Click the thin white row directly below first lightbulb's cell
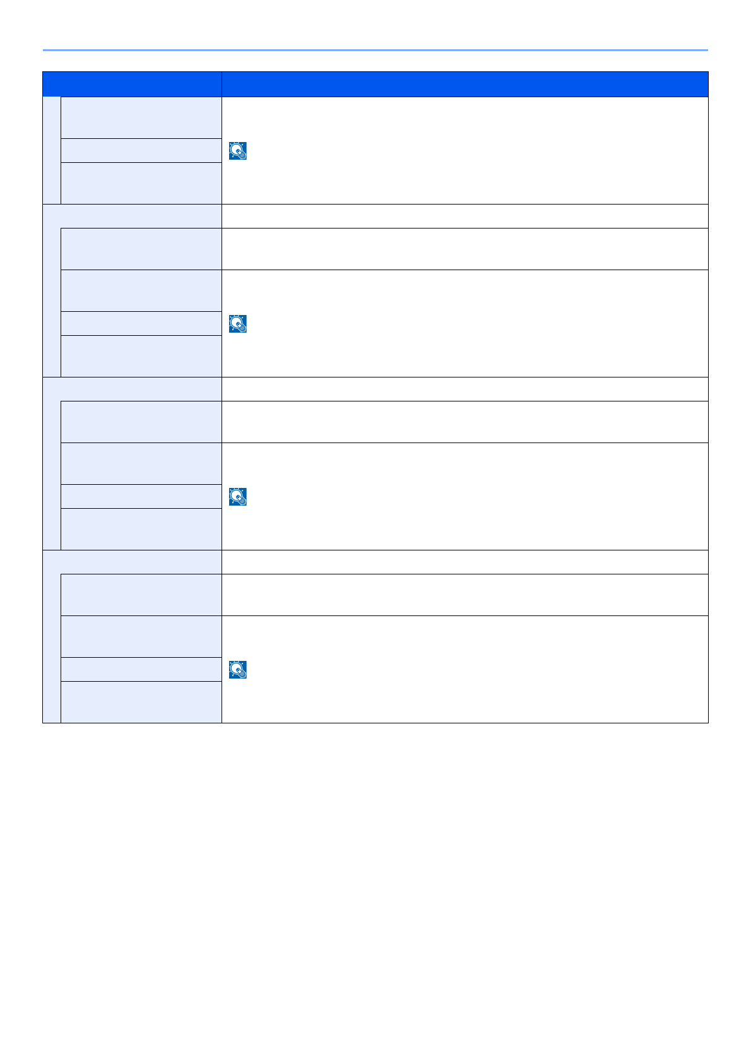 [x=464, y=216]
